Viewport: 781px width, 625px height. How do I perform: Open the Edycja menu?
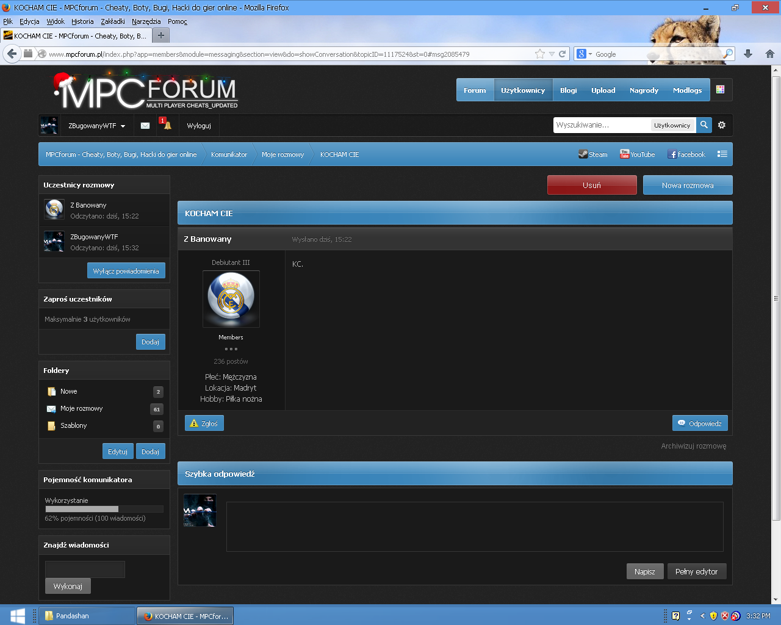pyautogui.click(x=29, y=21)
